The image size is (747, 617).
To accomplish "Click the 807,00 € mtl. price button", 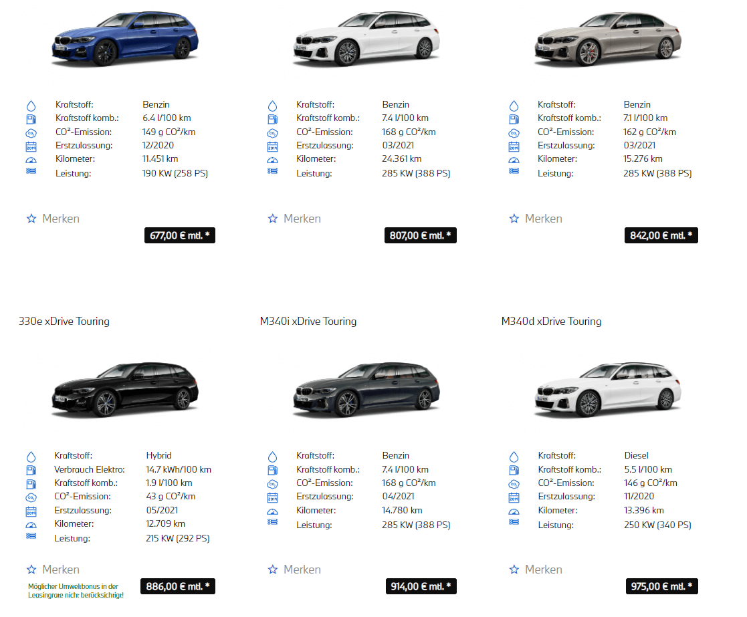I will 420,235.
